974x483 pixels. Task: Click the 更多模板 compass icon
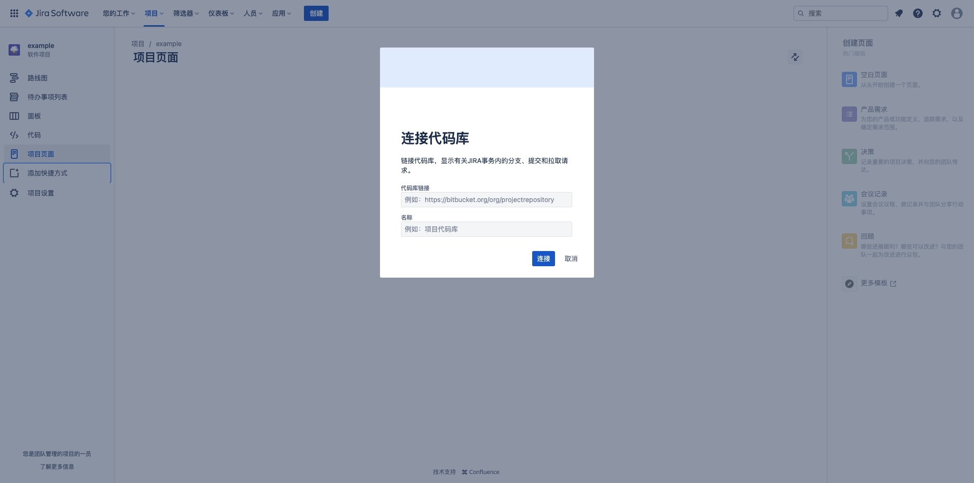pos(849,284)
